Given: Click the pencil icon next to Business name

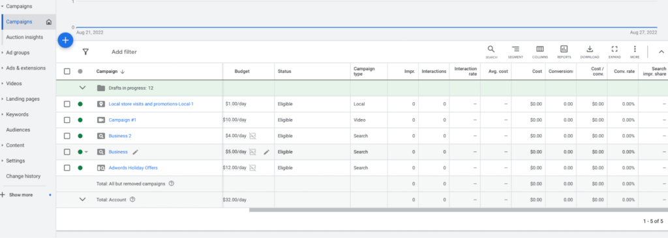Looking at the screenshot, I should pyautogui.click(x=136, y=152).
